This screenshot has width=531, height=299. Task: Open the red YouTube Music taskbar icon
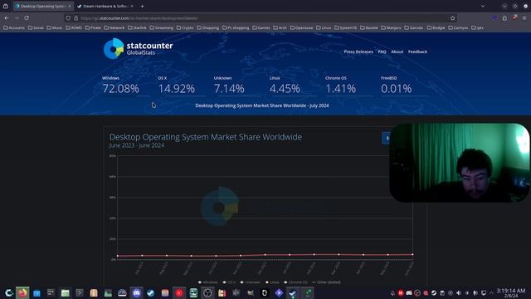click(179, 293)
